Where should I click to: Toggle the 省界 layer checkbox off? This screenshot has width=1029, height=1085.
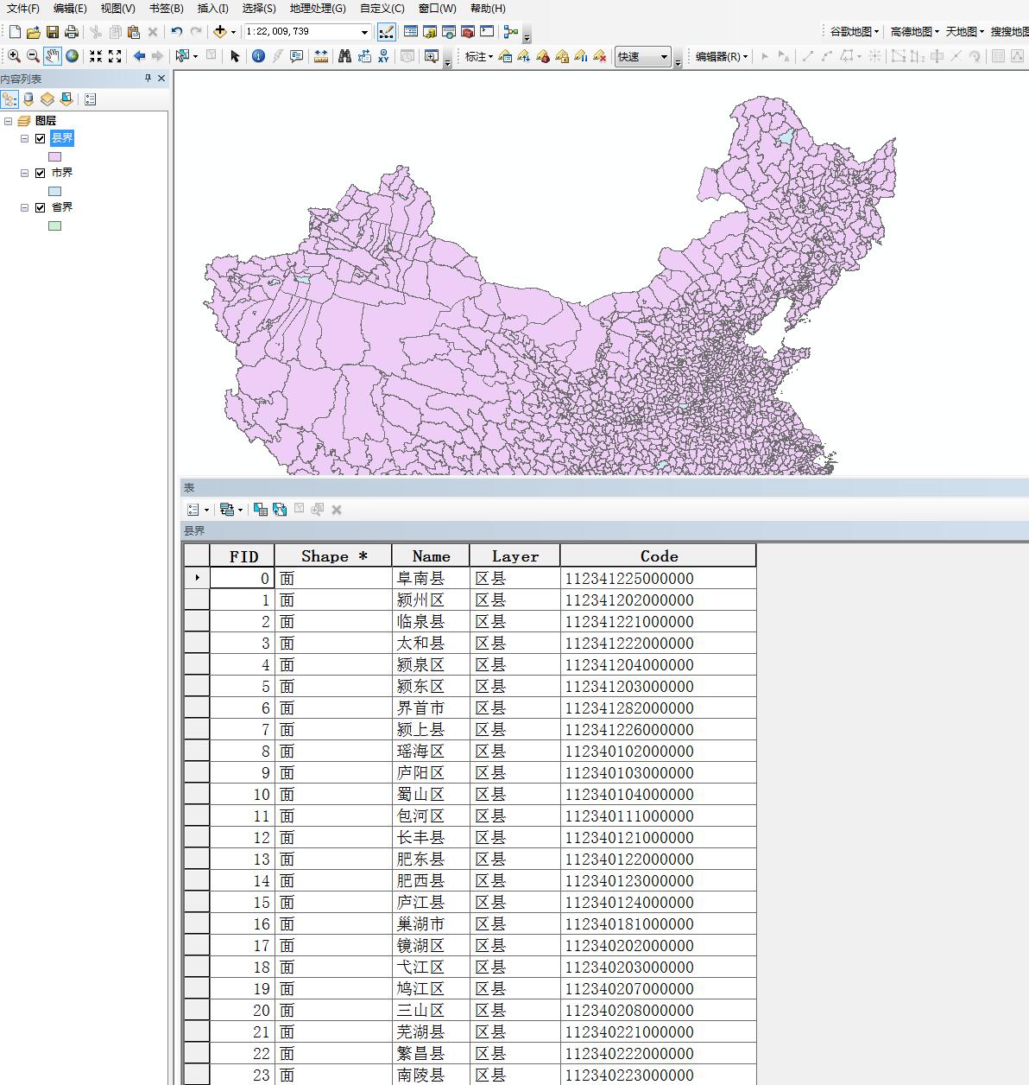coord(40,206)
